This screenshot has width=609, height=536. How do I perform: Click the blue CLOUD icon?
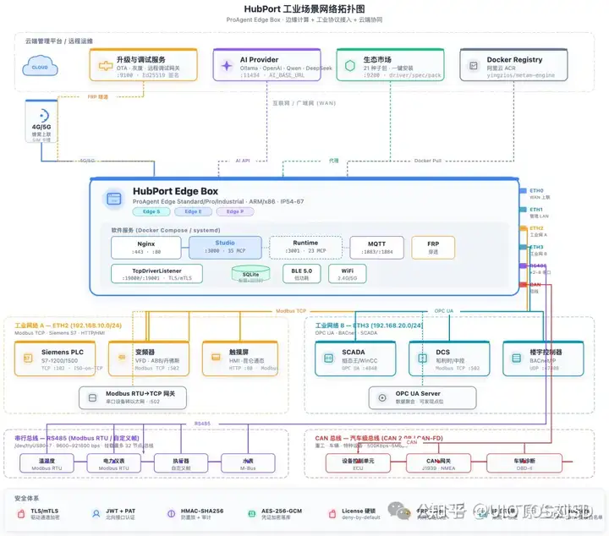pyautogui.click(x=40, y=66)
